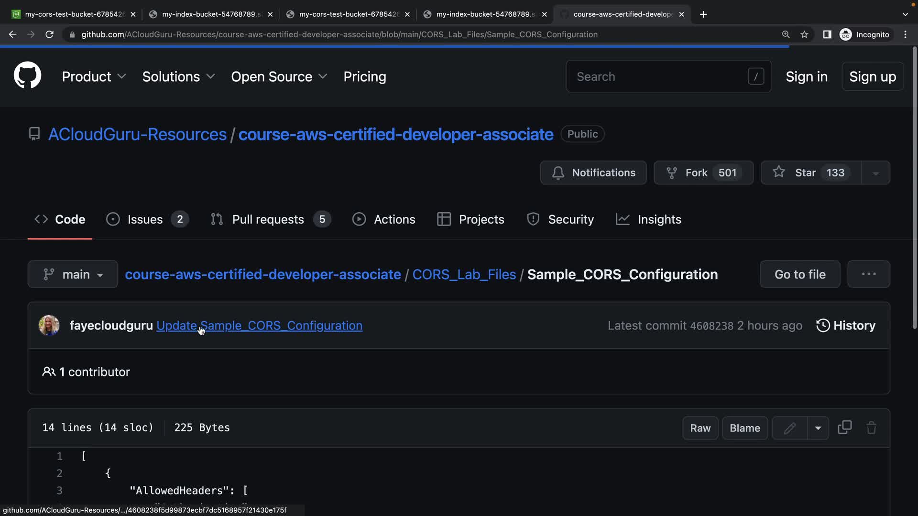Open the three-dot more options button
The height and width of the screenshot is (516, 918).
(x=868, y=274)
